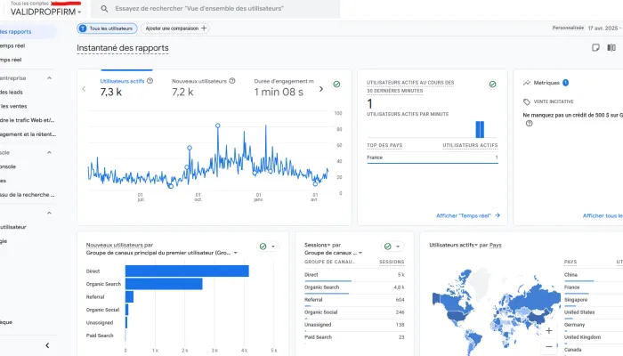623x356 pixels.
Task: Click the Pays dimension link in map card
Action: [496, 245]
